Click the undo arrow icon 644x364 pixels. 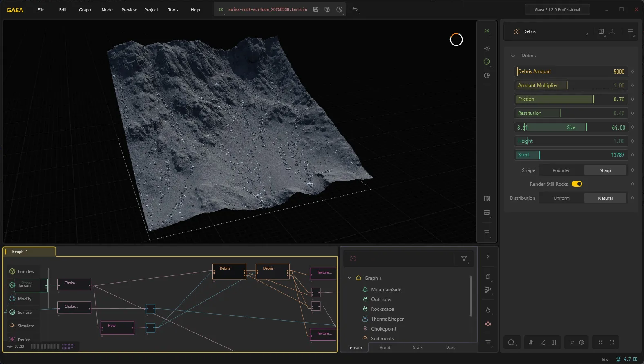click(355, 9)
